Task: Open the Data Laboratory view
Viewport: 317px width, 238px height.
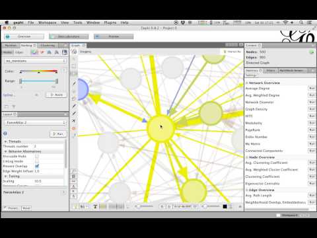Action: point(69,36)
